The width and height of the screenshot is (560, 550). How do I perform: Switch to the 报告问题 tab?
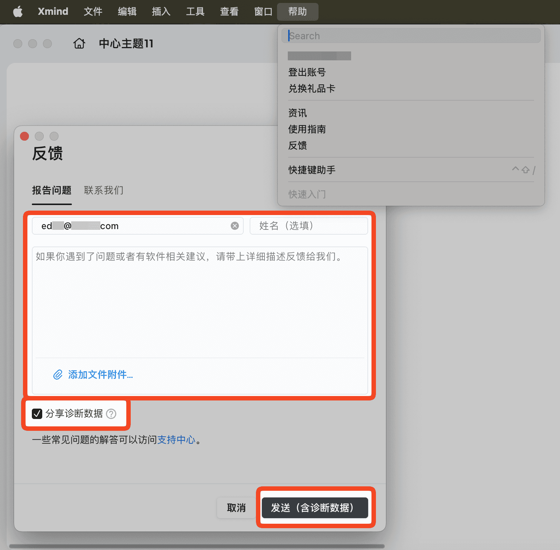52,190
